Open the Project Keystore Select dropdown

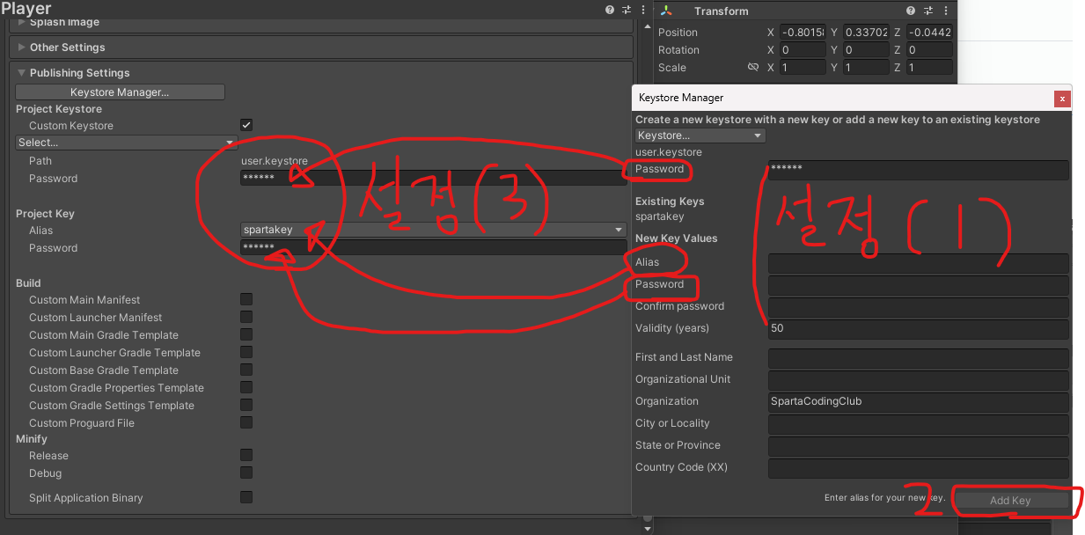coord(127,143)
